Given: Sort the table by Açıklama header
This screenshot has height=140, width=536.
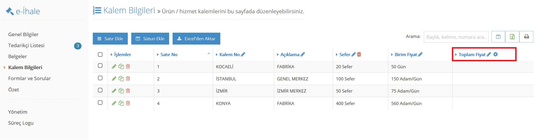Looking at the screenshot, I should 290,54.
